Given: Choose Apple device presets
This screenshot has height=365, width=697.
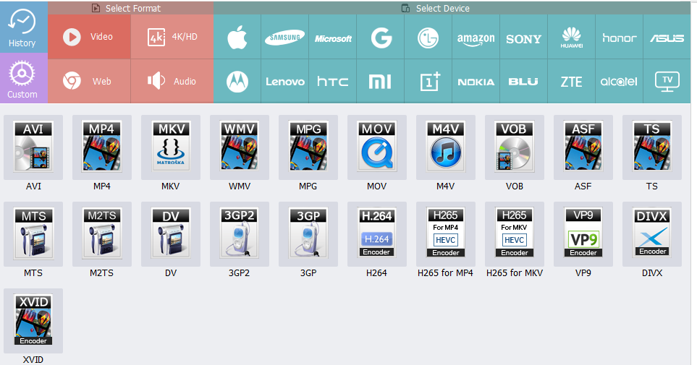Looking at the screenshot, I should (237, 37).
